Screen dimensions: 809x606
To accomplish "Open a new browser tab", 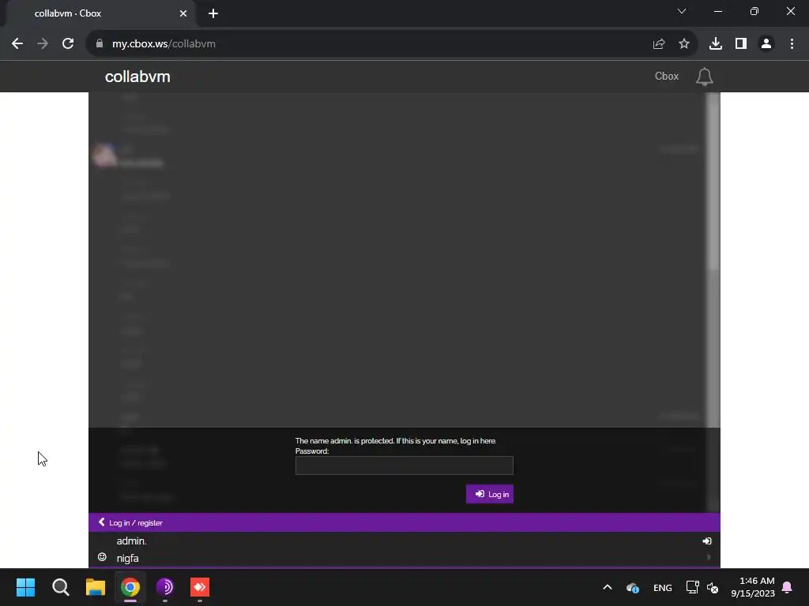I will pos(213,13).
